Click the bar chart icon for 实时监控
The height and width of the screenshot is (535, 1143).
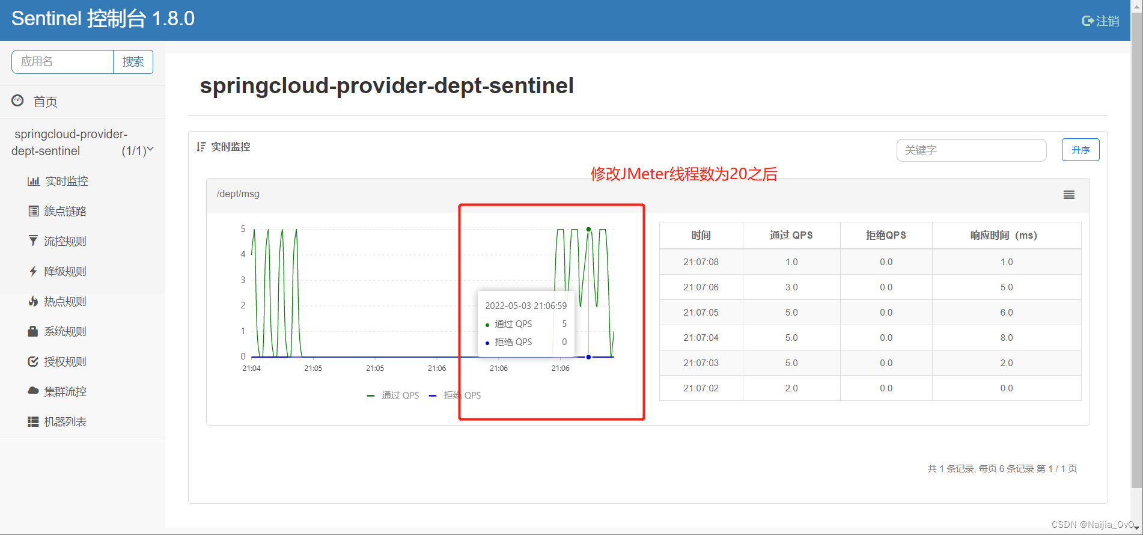pos(34,181)
